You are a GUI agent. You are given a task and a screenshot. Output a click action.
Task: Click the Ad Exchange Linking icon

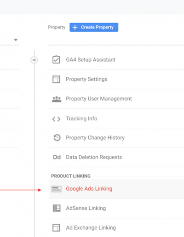(56, 228)
